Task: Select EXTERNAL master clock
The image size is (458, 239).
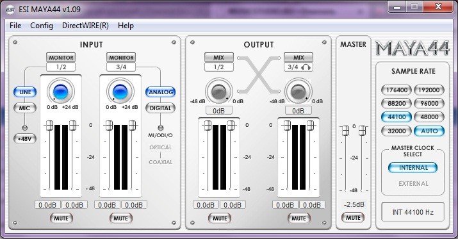Action: pos(413,184)
